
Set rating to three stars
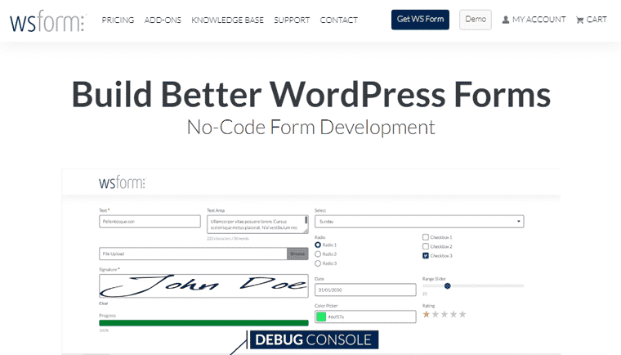click(445, 315)
